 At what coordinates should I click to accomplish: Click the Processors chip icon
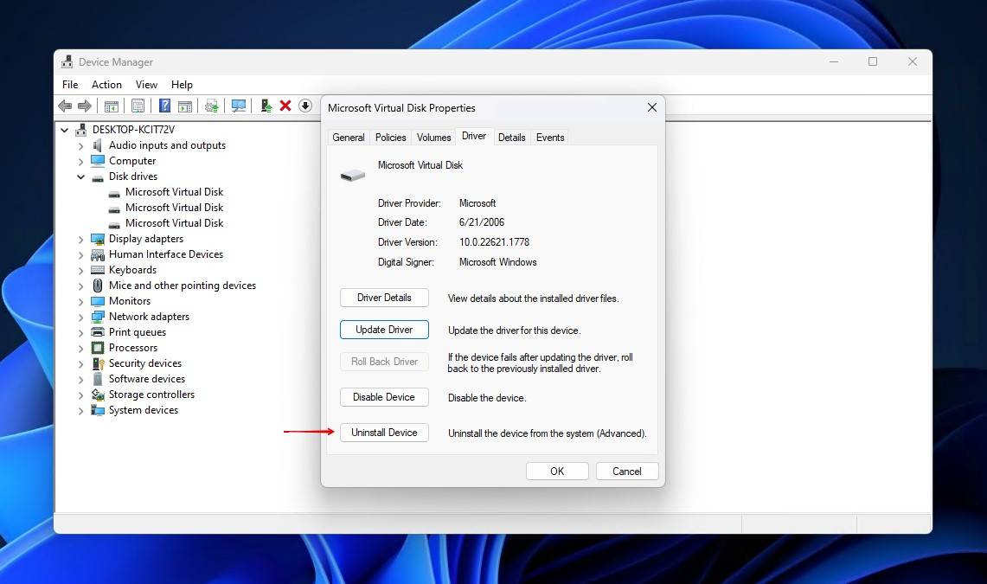pyautogui.click(x=98, y=348)
